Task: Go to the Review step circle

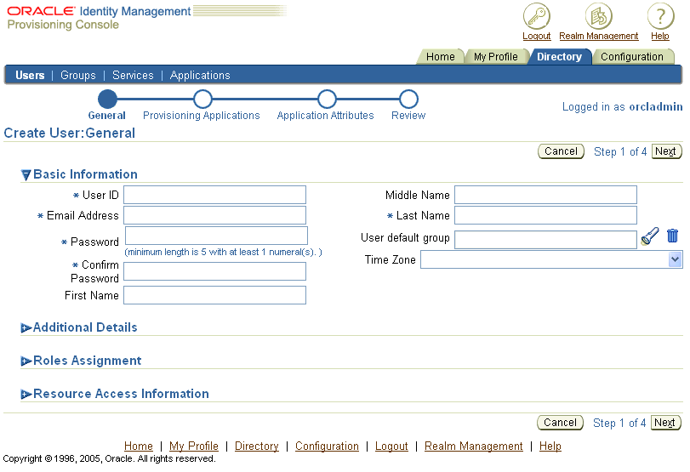Action: 408,100
